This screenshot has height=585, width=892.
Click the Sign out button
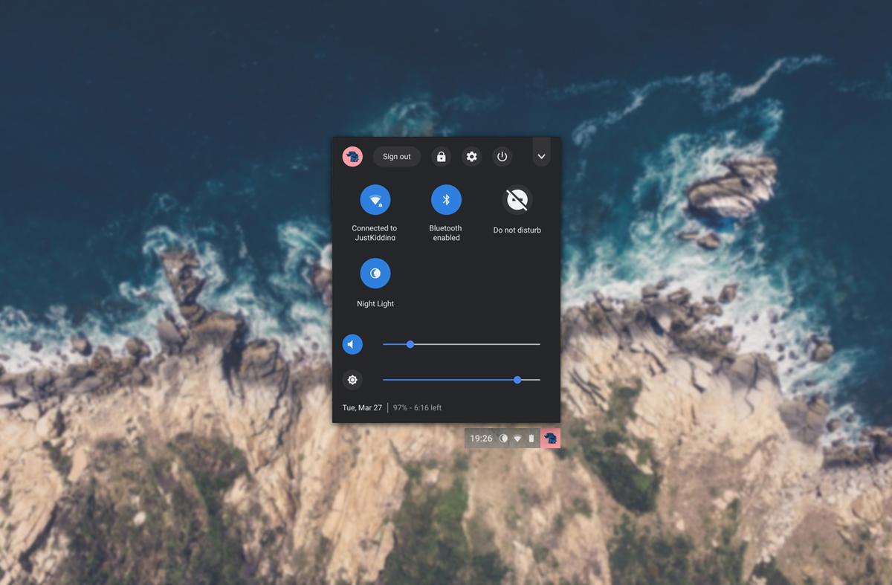396,157
